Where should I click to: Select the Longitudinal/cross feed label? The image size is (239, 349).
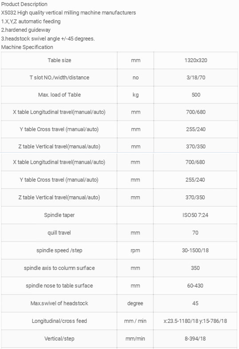pos(59,321)
